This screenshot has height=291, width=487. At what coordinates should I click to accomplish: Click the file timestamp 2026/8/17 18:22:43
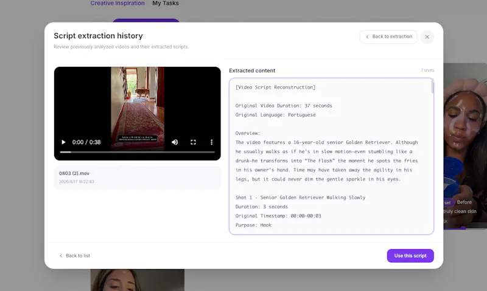[77, 182]
